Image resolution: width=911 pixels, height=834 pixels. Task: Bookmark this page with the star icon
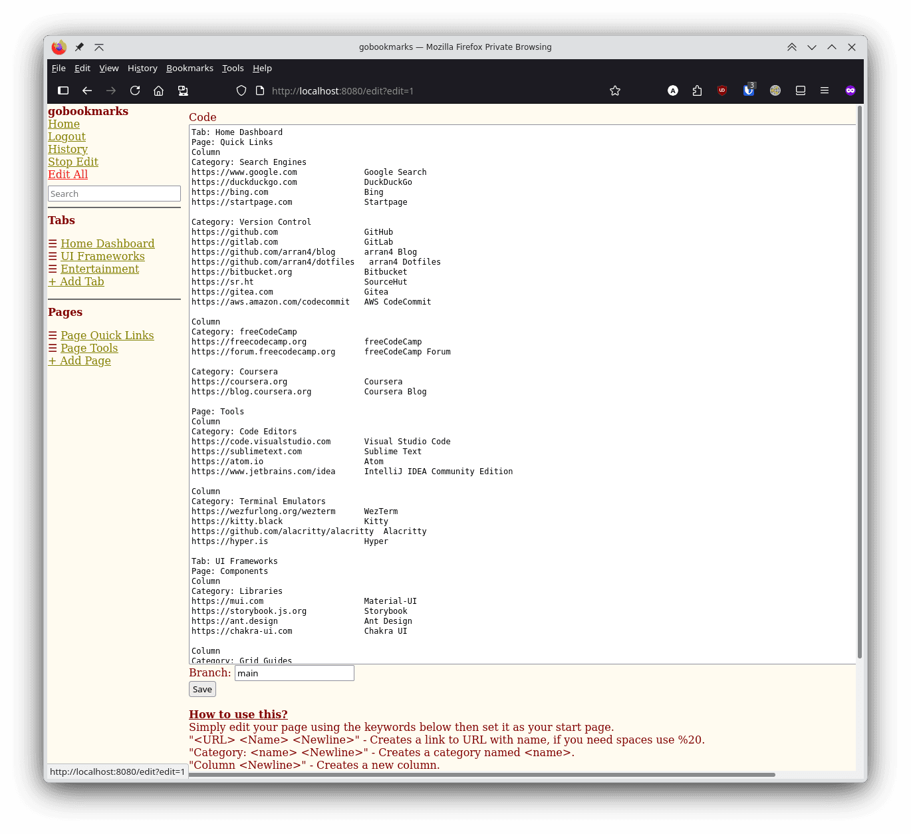click(615, 90)
